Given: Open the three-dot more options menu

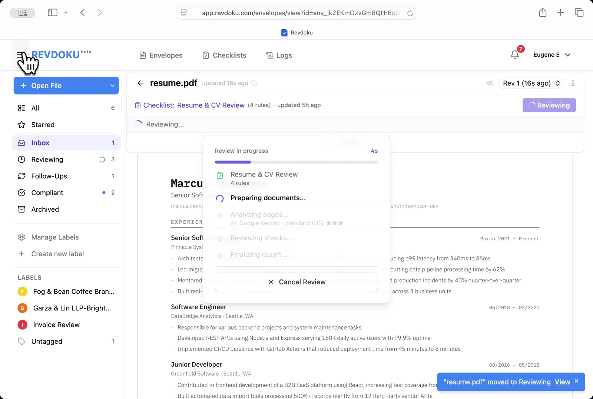Looking at the screenshot, I should 573,83.
